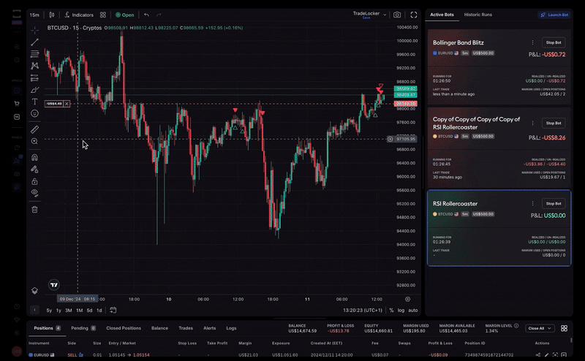Toggle hide all drawings eye icon

[34, 193]
